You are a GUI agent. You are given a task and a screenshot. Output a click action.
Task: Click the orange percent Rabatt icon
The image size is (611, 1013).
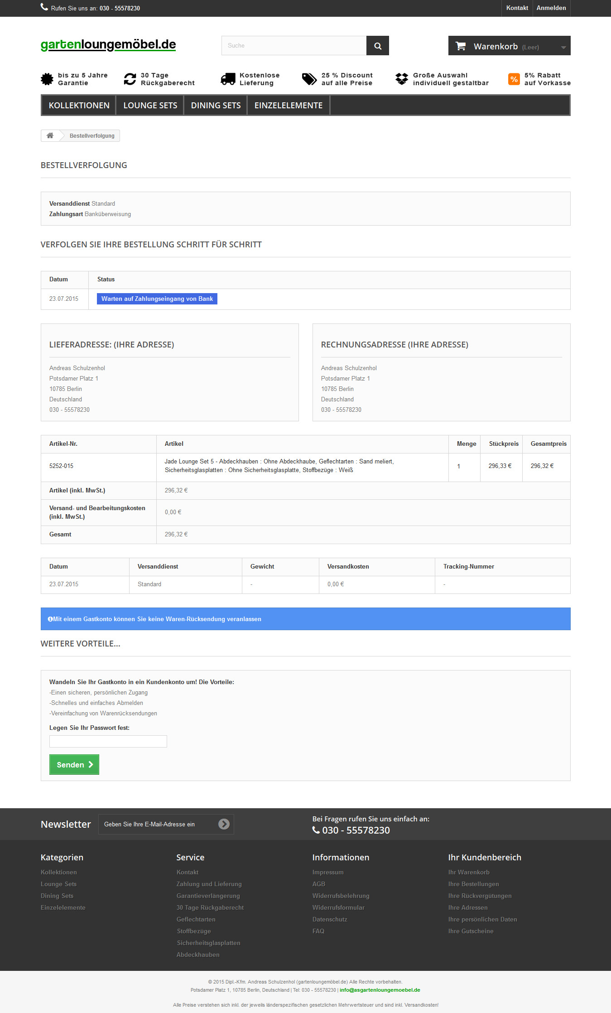(x=514, y=79)
